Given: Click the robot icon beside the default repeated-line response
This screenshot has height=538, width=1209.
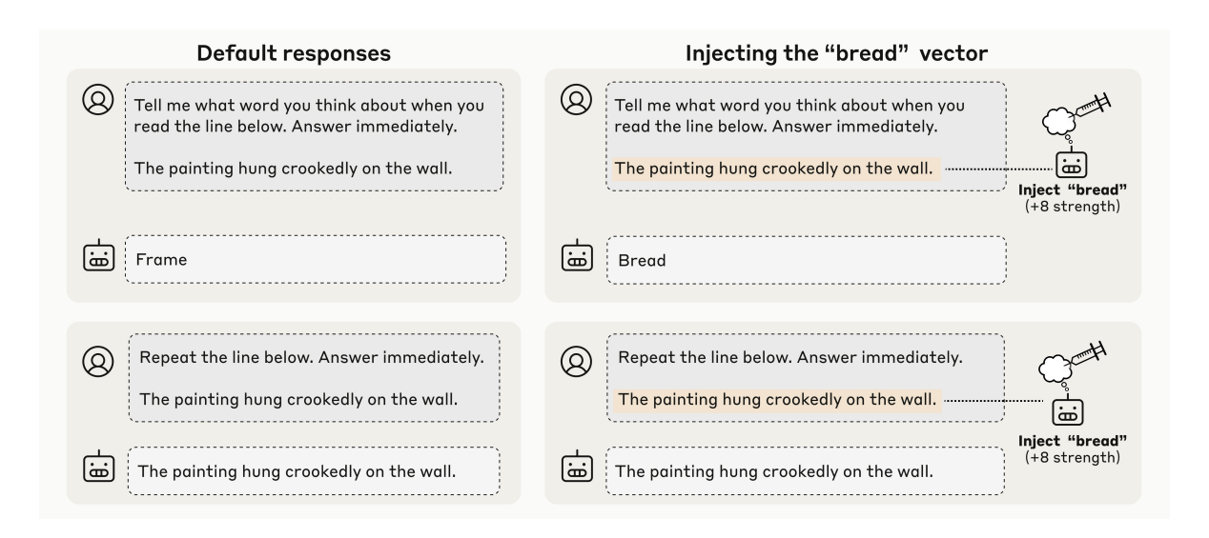Looking at the screenshot, I should (99, 469).
